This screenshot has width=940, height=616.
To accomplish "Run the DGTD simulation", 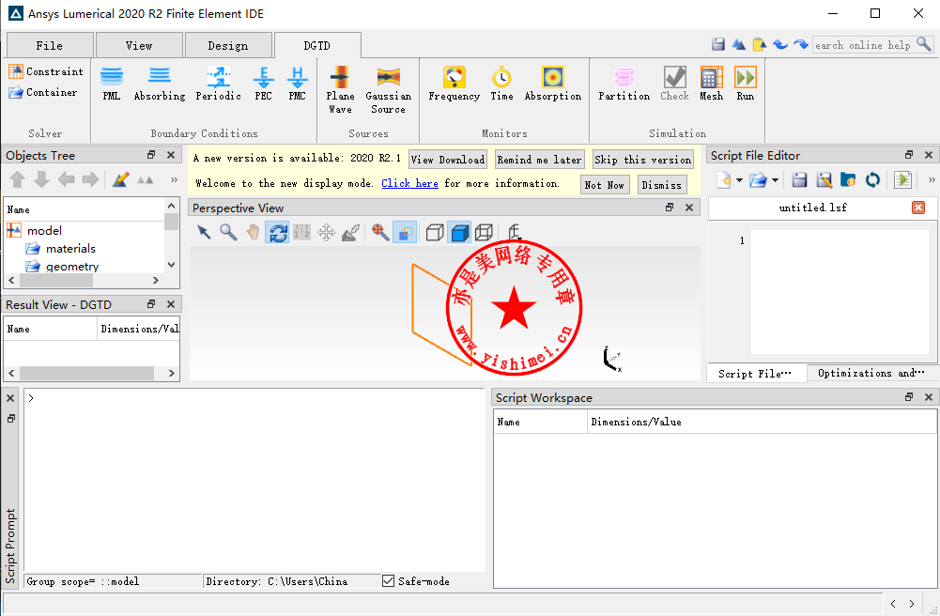I will [x=746, y=84].
